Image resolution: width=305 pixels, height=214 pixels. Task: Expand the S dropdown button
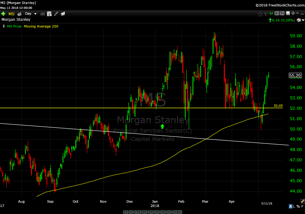(x=277, y=13)
